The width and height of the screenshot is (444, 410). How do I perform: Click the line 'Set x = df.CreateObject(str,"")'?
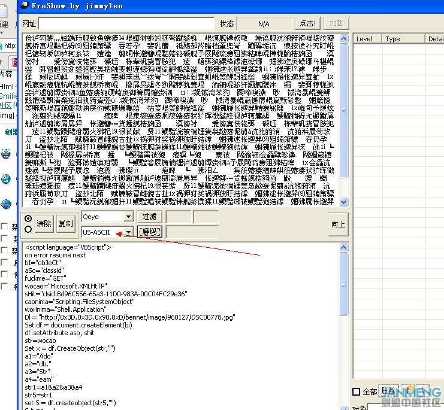click(70, 348)
